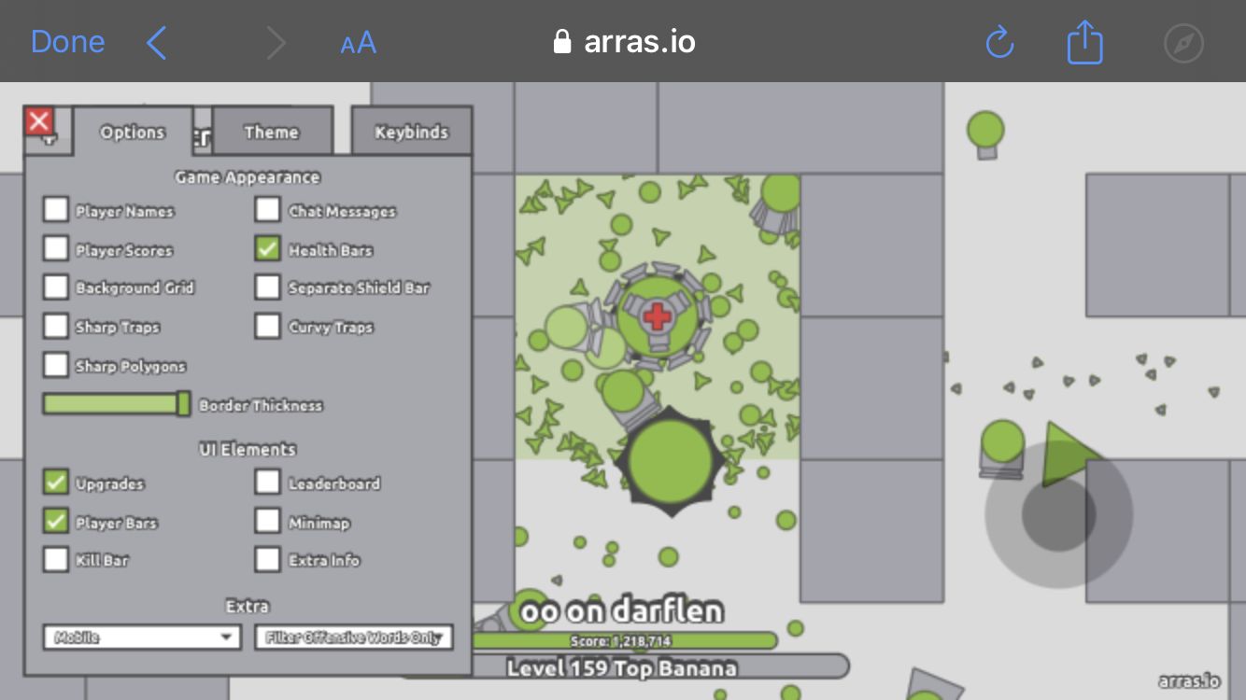
Task: Enable the Player Names checkbox
Action: 56,209
